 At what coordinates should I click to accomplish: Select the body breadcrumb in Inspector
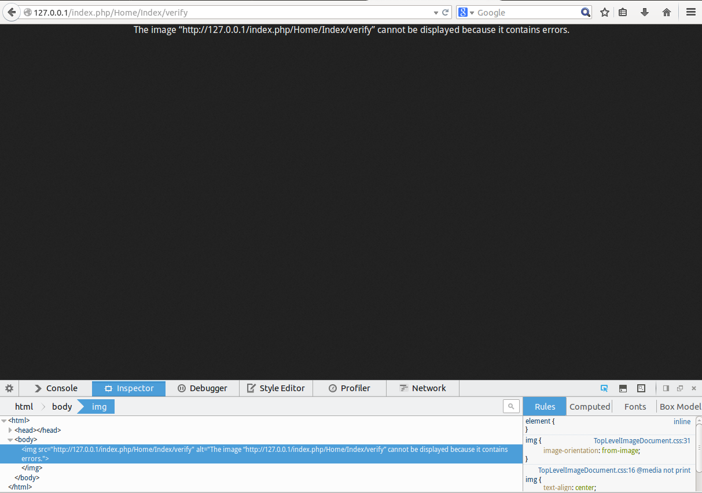click(62, 407)
